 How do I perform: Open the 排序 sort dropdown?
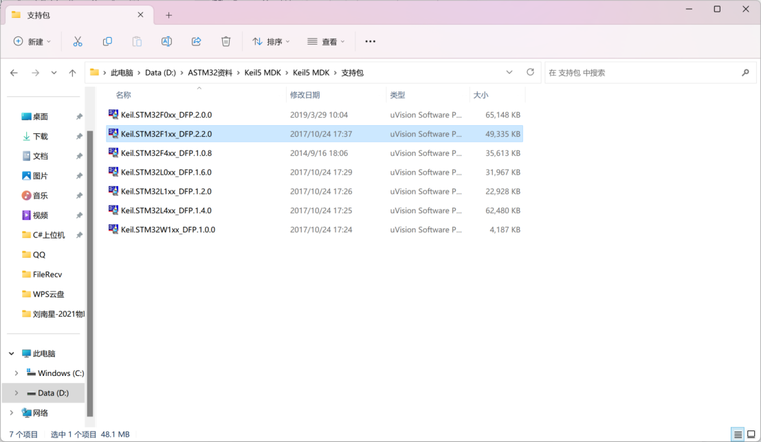[271, 42]
